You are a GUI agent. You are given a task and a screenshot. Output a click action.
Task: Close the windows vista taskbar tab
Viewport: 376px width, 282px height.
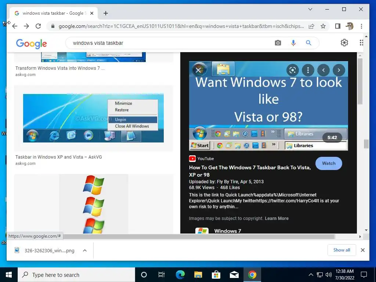tap(91, 13)
